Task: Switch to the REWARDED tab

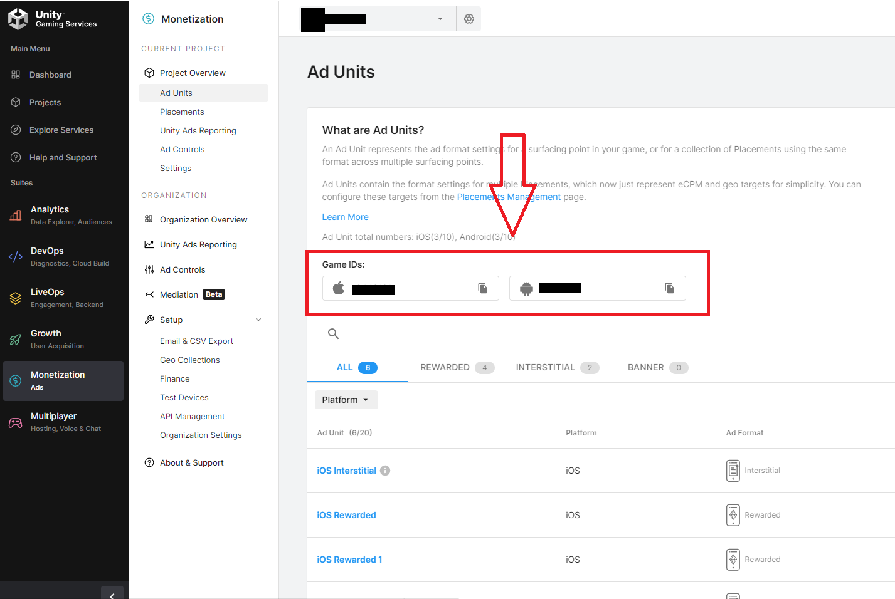Action: (457, 367)
